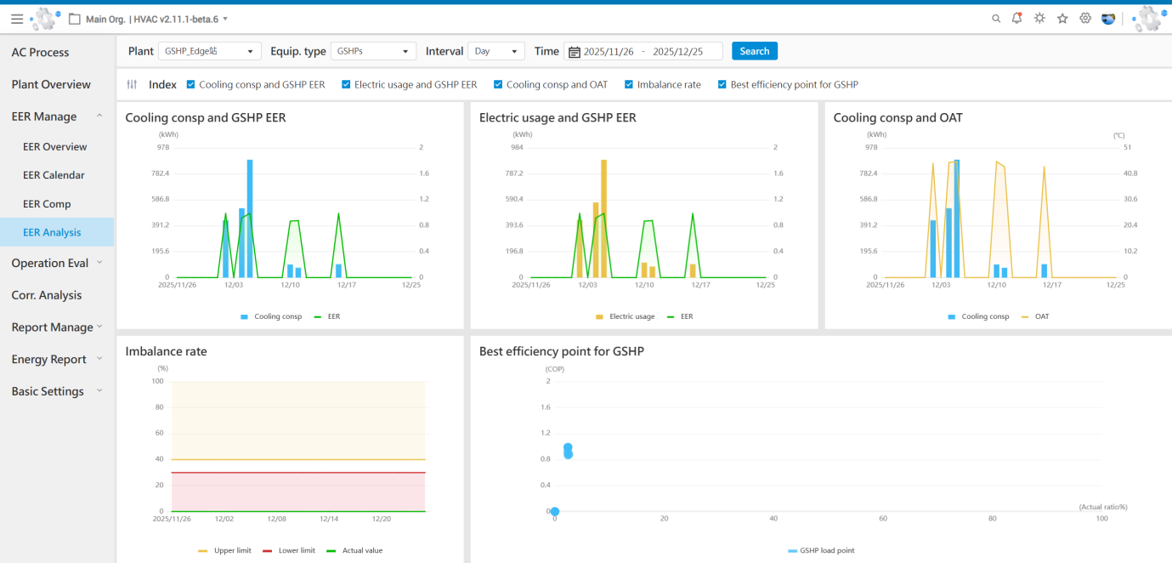Open the notifications bell
Image resolution: width=1172 pixels, height=563 pixels.
point(1017,19)
